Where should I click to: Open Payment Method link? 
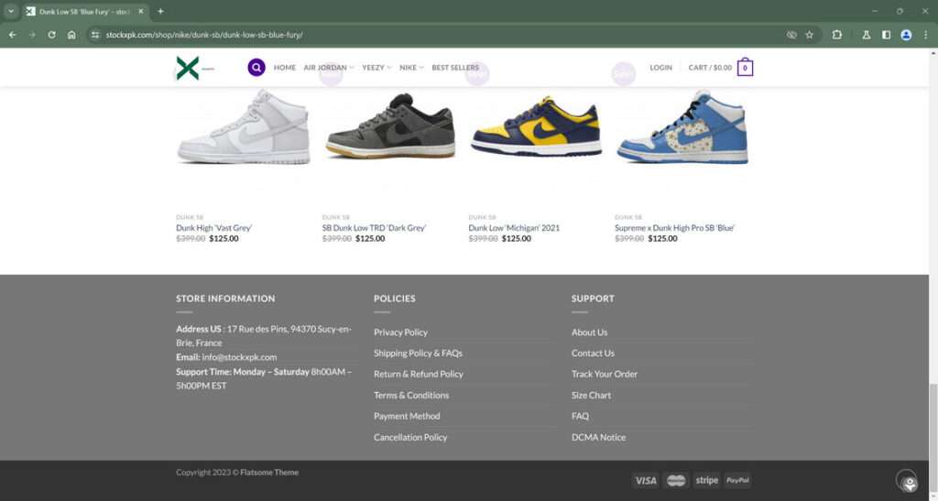407,416
